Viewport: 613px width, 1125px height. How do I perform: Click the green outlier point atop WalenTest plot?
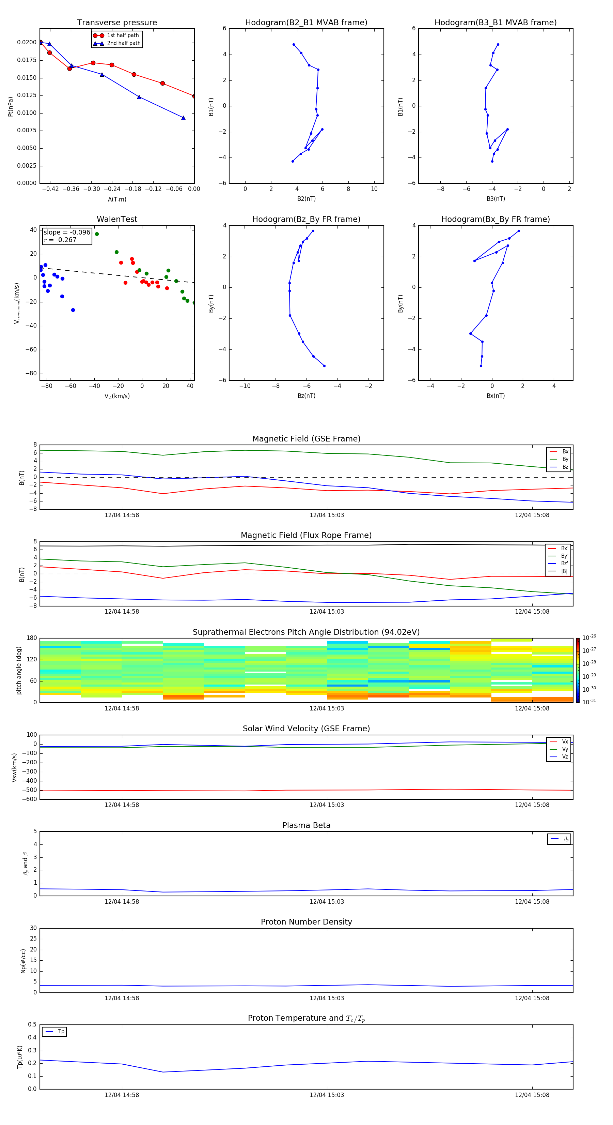(x=97, y=234)
